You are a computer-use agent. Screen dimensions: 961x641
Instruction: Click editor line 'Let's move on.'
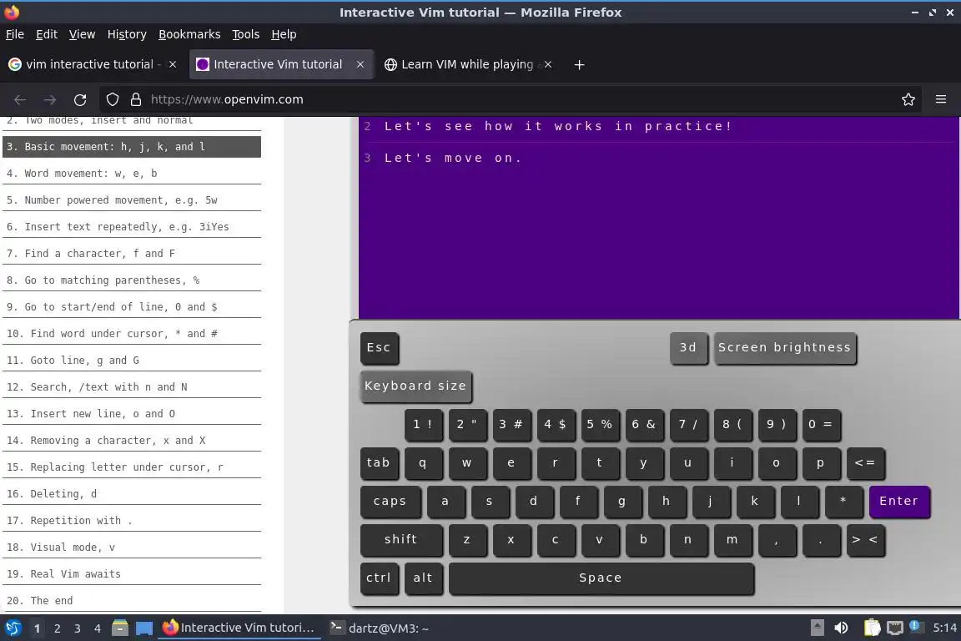coord(453,159)
